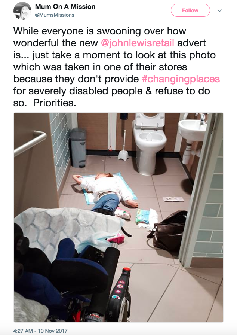This screenshot has height=335, width=237.
Task: Open the Mum On A Mission profile avatar
Action: (22, 11)
